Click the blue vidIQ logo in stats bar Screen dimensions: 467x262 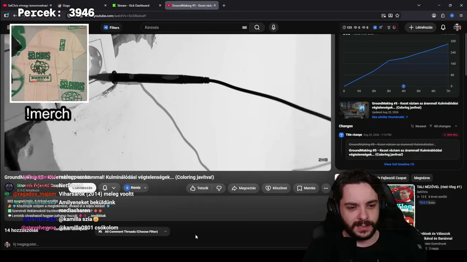pyautogui.click(x=375, y=27)
